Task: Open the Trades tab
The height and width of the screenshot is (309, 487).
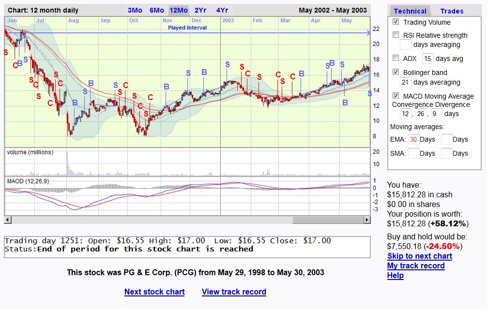Action: 452,11
